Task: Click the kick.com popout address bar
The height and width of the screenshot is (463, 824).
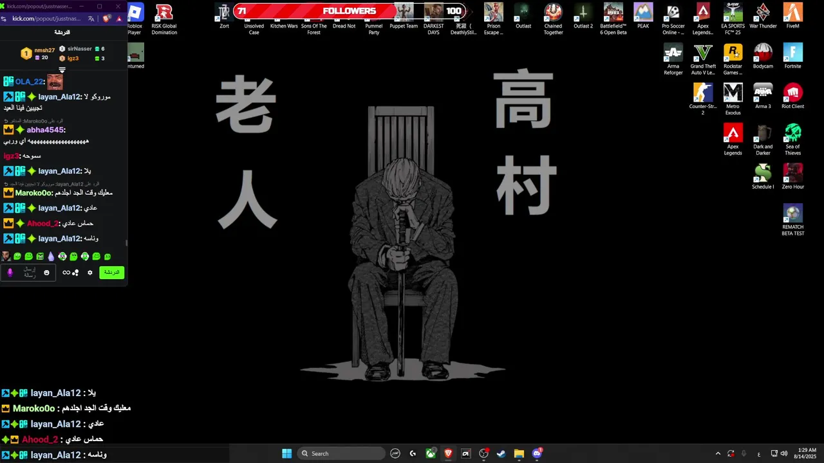Action: (x=46, y=19)
